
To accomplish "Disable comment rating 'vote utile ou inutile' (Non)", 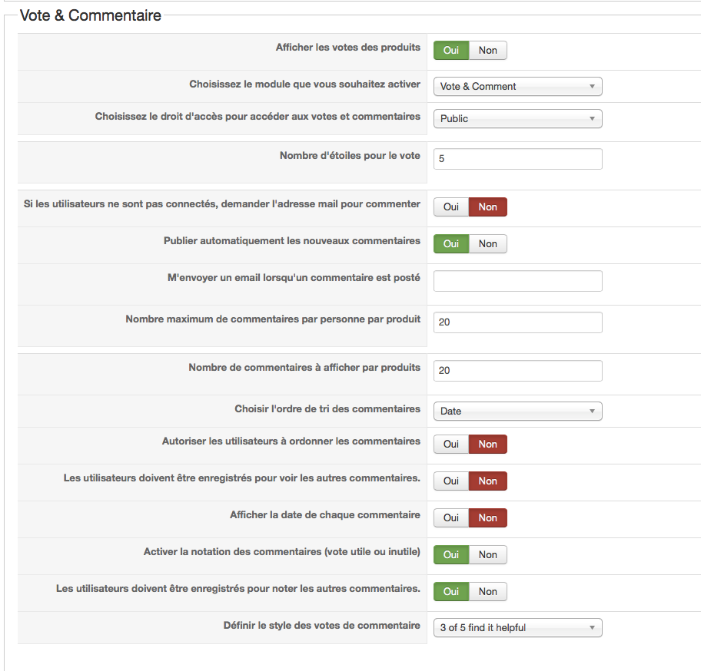I will [x=488, y=555].
